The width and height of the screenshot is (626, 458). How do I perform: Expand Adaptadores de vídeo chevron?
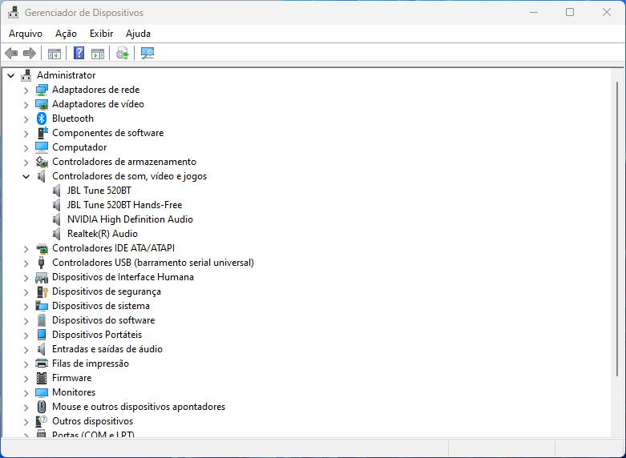[26, 105]
